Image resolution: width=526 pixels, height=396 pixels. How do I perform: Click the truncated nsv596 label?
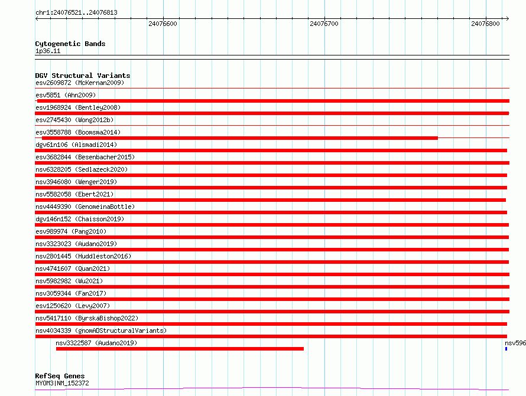515,343
